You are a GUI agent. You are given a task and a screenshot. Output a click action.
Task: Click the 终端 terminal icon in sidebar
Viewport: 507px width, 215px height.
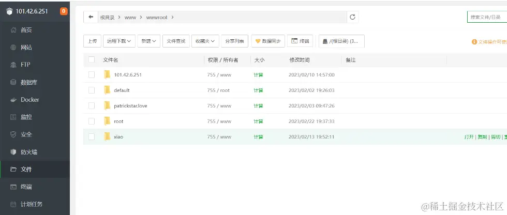click(13, 187)
